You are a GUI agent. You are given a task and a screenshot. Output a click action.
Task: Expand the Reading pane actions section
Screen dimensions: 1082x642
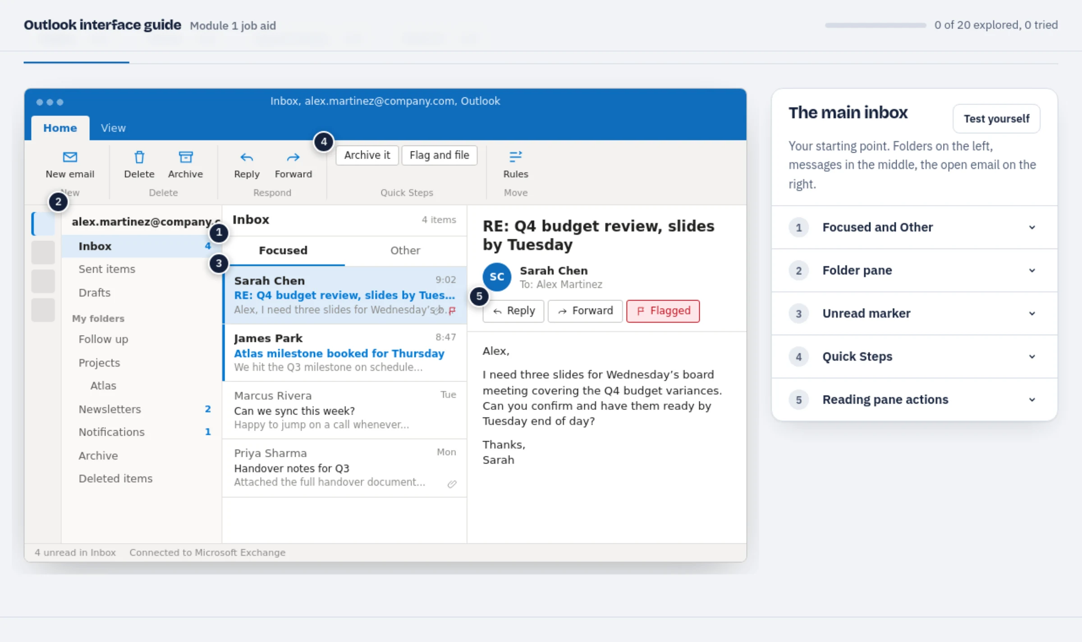914,400
